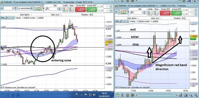
Task: Enable S checkbox in 12-seconds window
Action: coord(100,7)
